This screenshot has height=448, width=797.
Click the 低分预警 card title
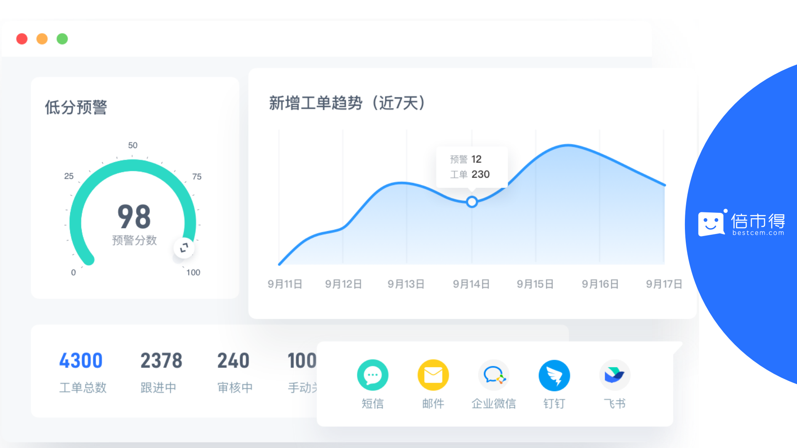76,107
